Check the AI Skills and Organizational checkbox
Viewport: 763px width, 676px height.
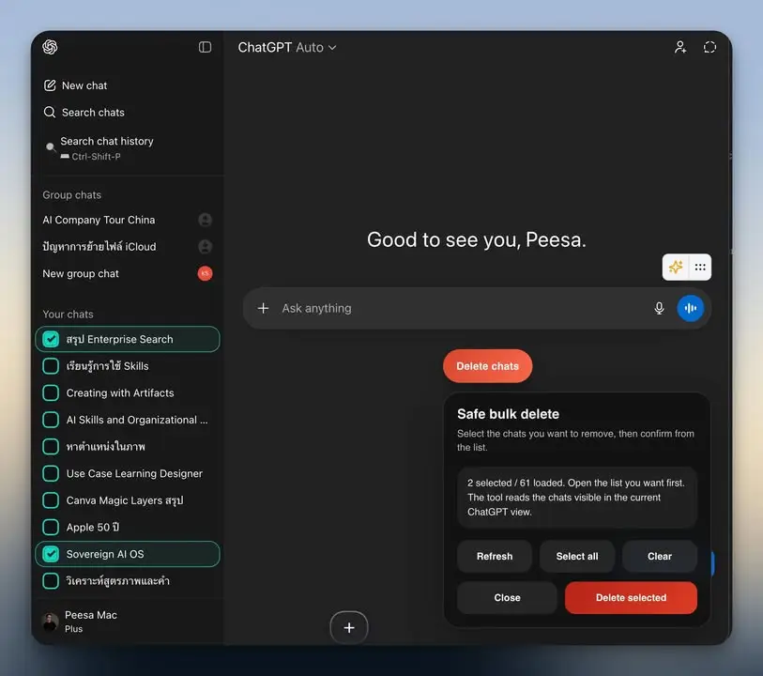pyautogui.click(x=51, y=420)
